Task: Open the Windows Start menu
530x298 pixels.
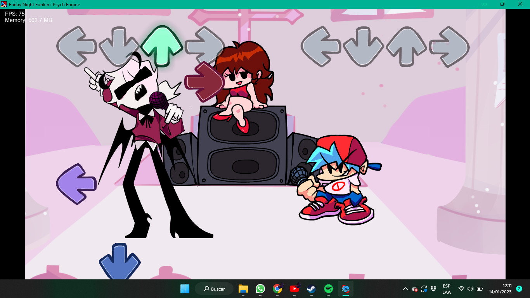Action: pos(185,289)
